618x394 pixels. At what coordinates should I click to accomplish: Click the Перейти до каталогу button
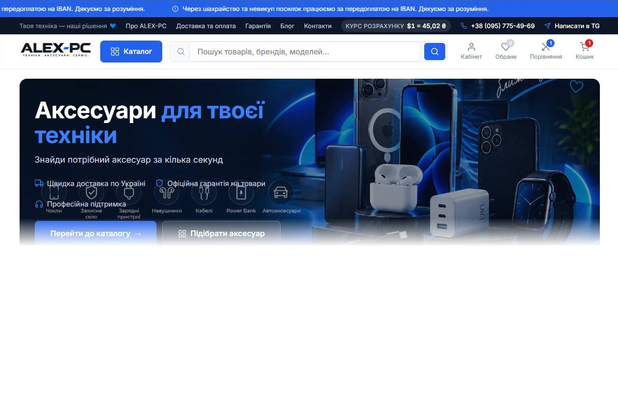pyautogui.click(x=95, y=233)
